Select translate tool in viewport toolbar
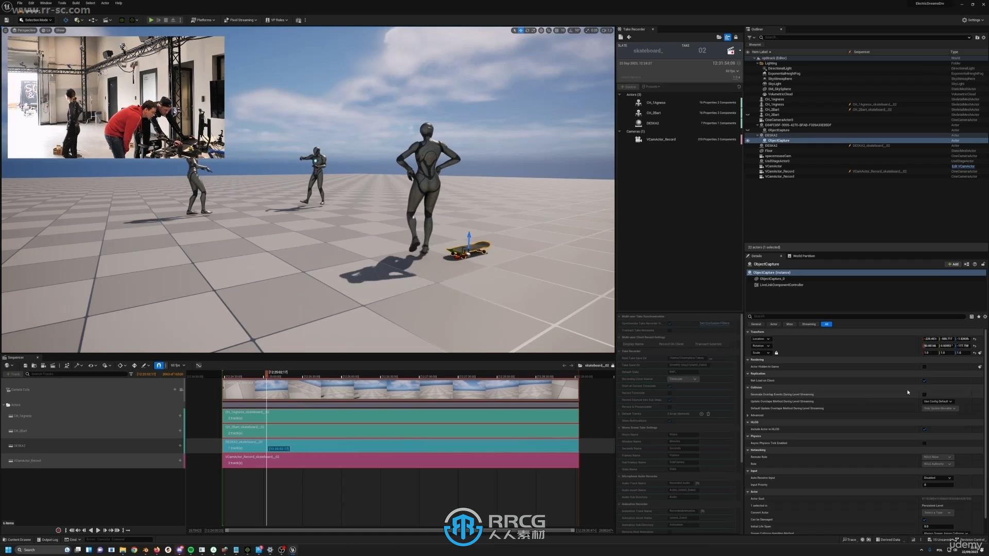 click(521, 30)
